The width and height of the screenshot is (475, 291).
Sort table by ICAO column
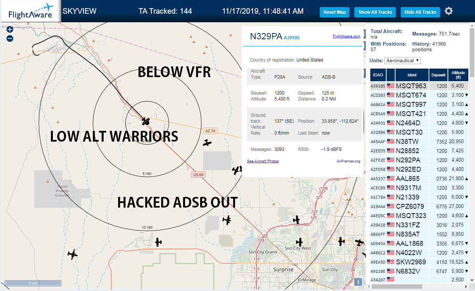tap(378, 75)
